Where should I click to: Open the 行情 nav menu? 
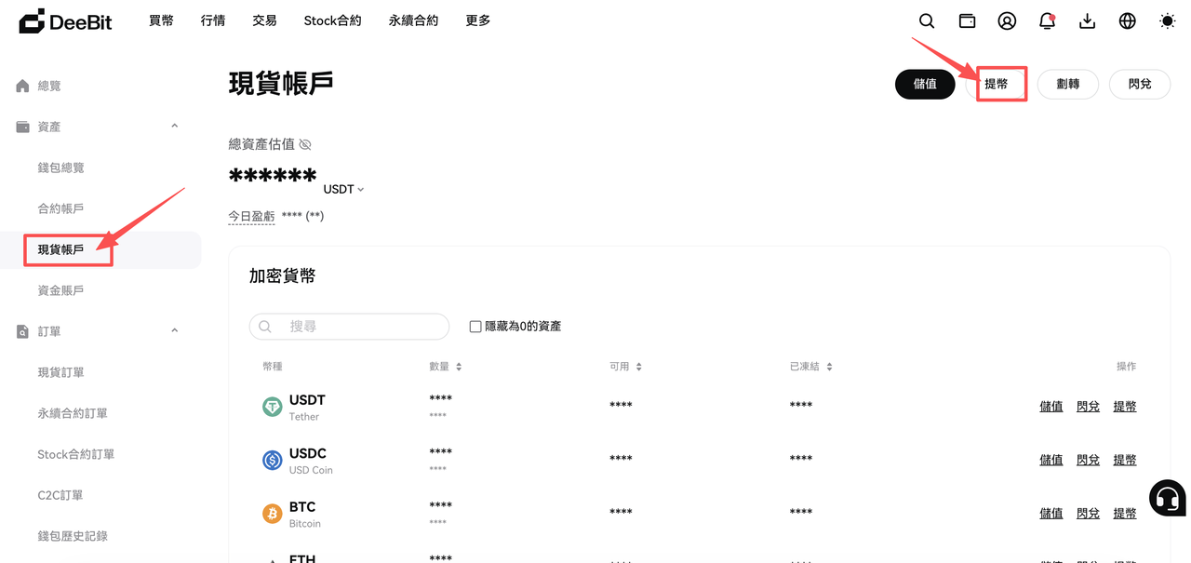[x=213, y=20]
